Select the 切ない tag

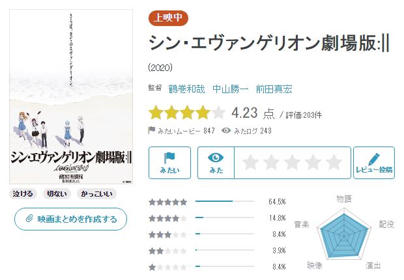(x=57, y=193)
